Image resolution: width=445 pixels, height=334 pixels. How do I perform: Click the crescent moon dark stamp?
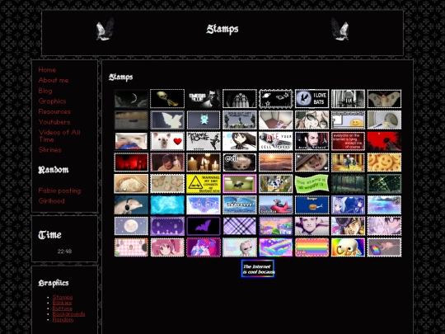[131, 99]
